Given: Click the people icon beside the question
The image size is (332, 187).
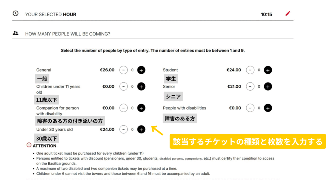Looking at the screenshot, I should coord(15,33).
